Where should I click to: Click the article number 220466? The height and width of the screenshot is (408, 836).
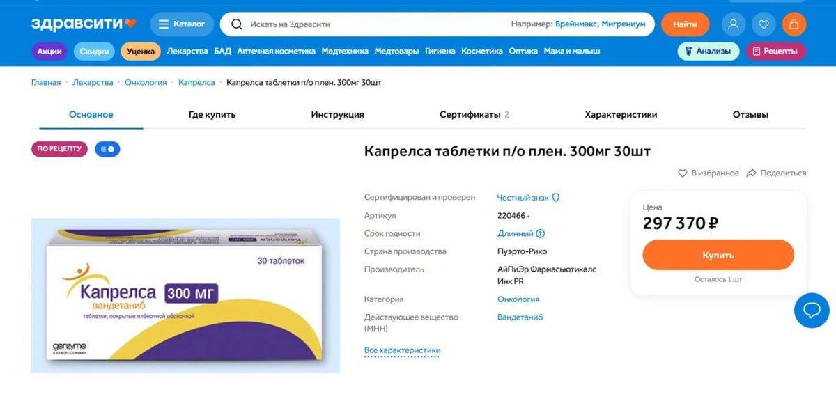point(512,216)
